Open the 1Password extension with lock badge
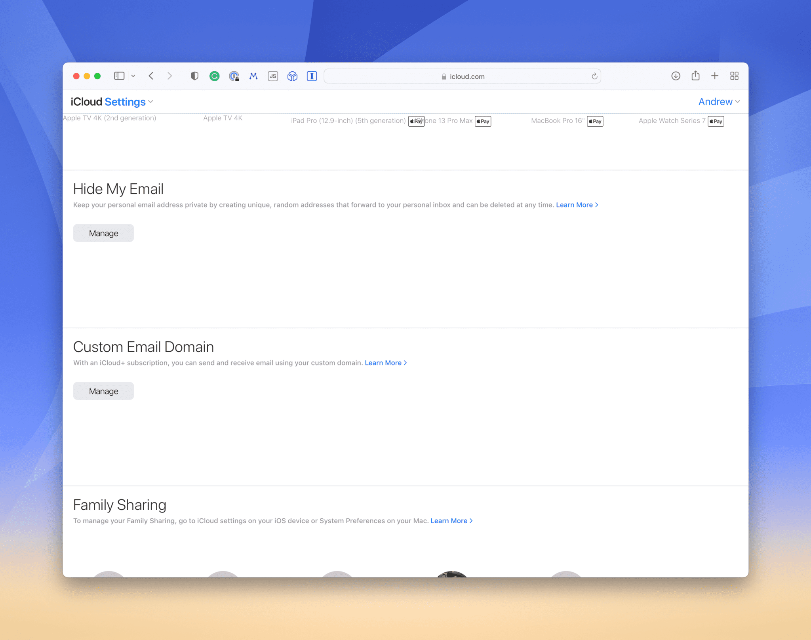Screen dimensions: 811x640 (x=234, y=76)
